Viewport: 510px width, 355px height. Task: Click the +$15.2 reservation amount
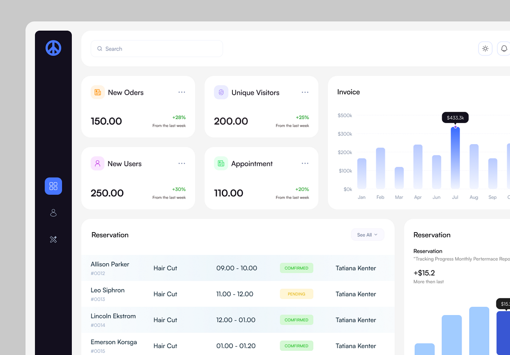[x=424, y=273]
